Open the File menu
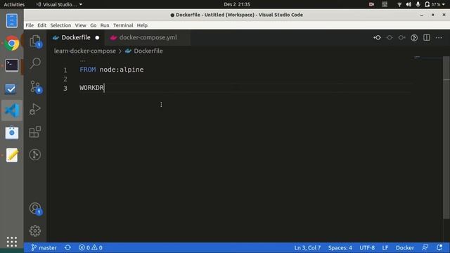This screenshot has height=253, width=450. click(30, 25)
